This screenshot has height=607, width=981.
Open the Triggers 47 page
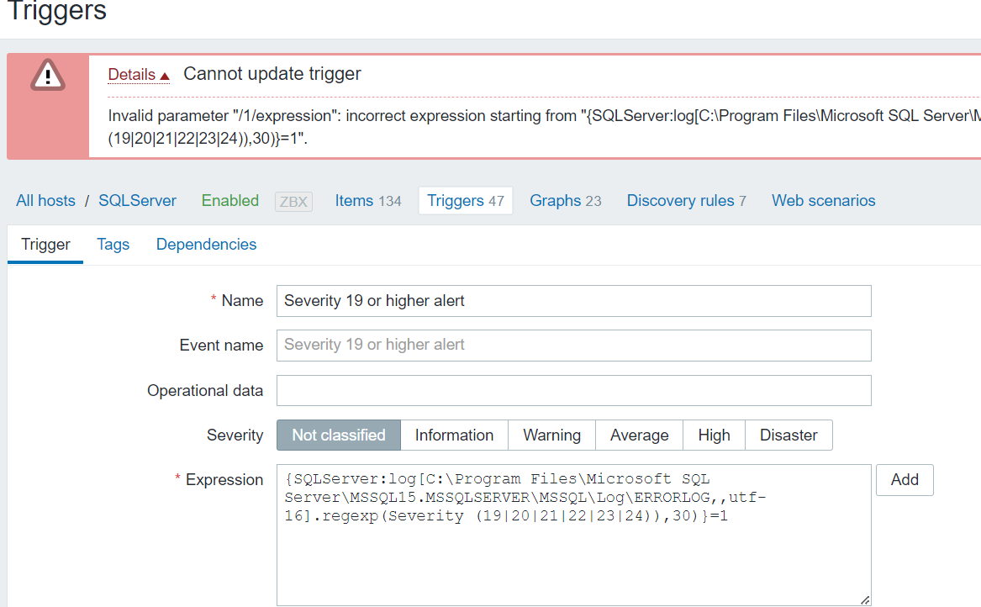pyautogui.click(x=465, y=201)
